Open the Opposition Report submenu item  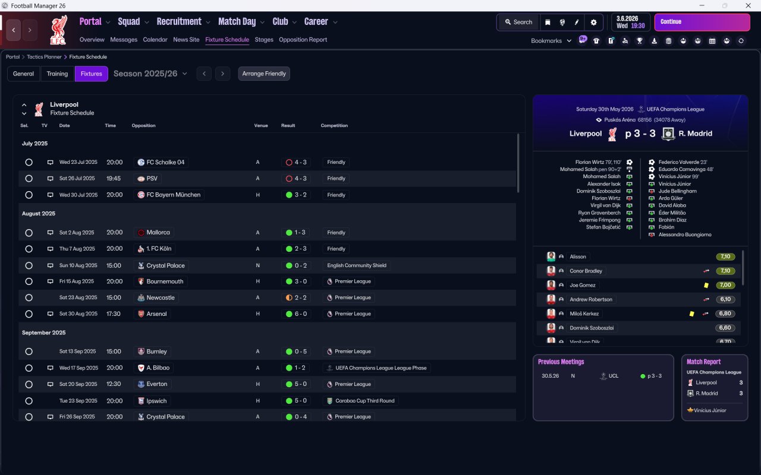(303, 40)
